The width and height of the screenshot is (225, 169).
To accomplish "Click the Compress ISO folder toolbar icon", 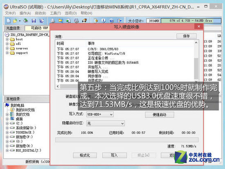I will click(x=61, y=21).
